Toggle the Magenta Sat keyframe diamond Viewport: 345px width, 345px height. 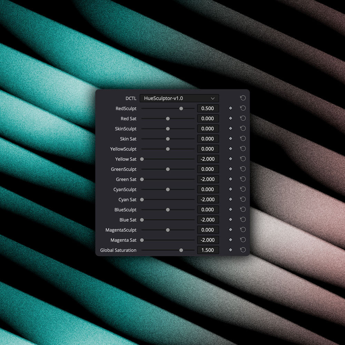click(230, 240)
